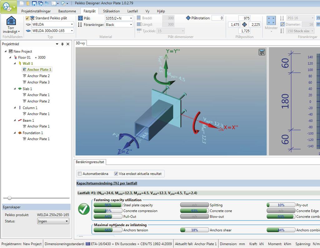
Task: Pin the Projektträd panel
Action: tap(62, 44)
